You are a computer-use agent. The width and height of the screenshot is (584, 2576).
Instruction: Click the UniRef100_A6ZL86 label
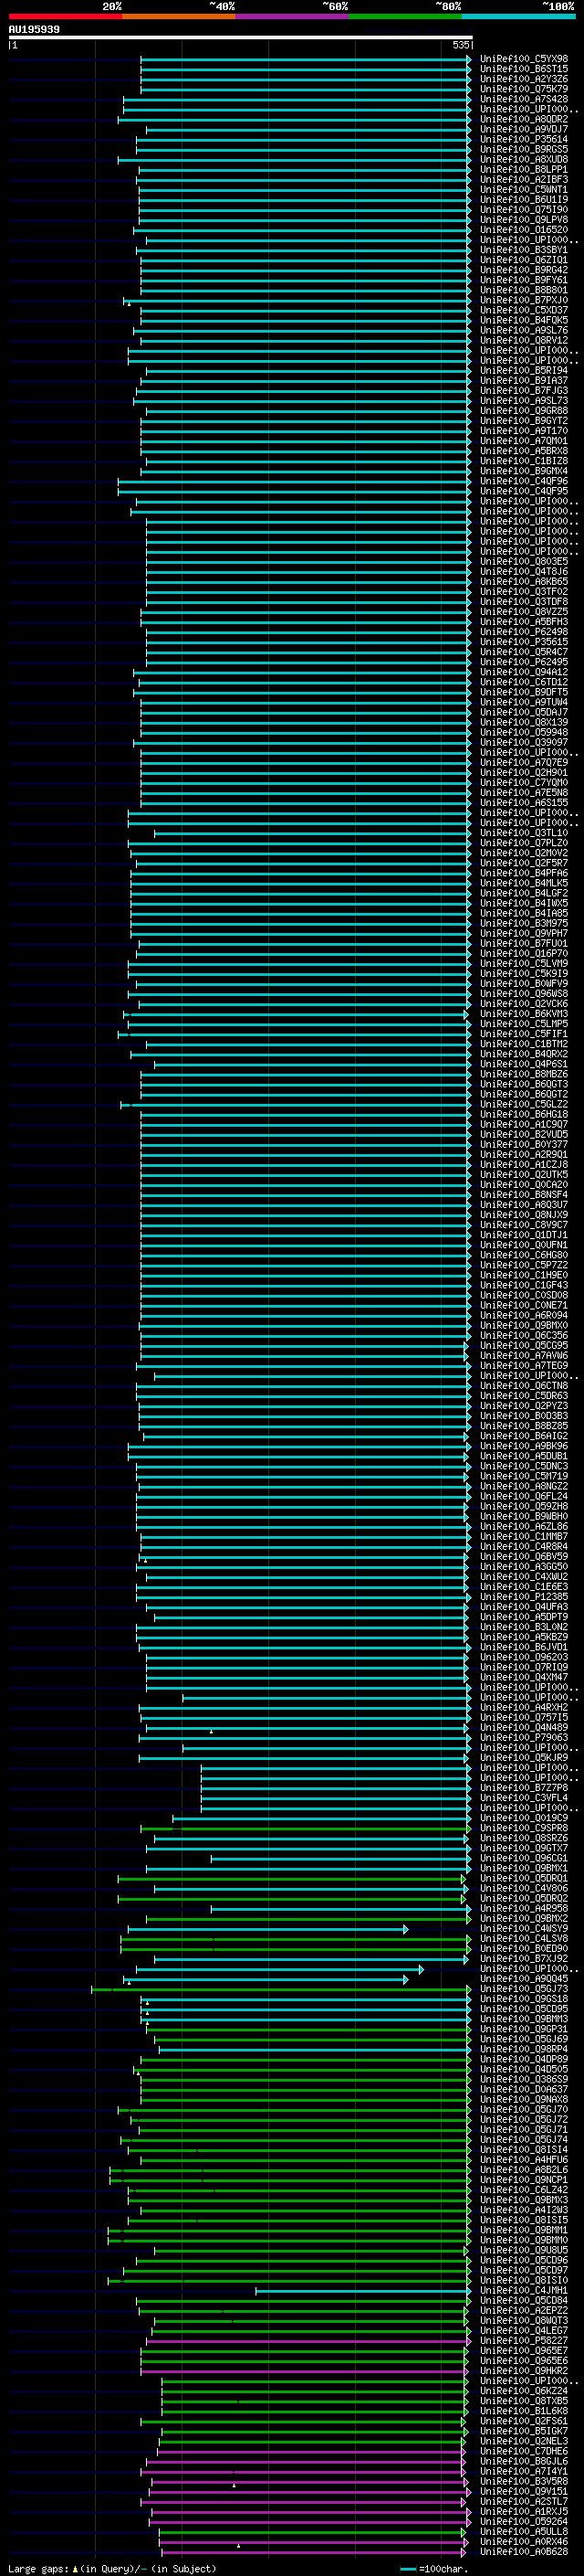click(524, 1527)
